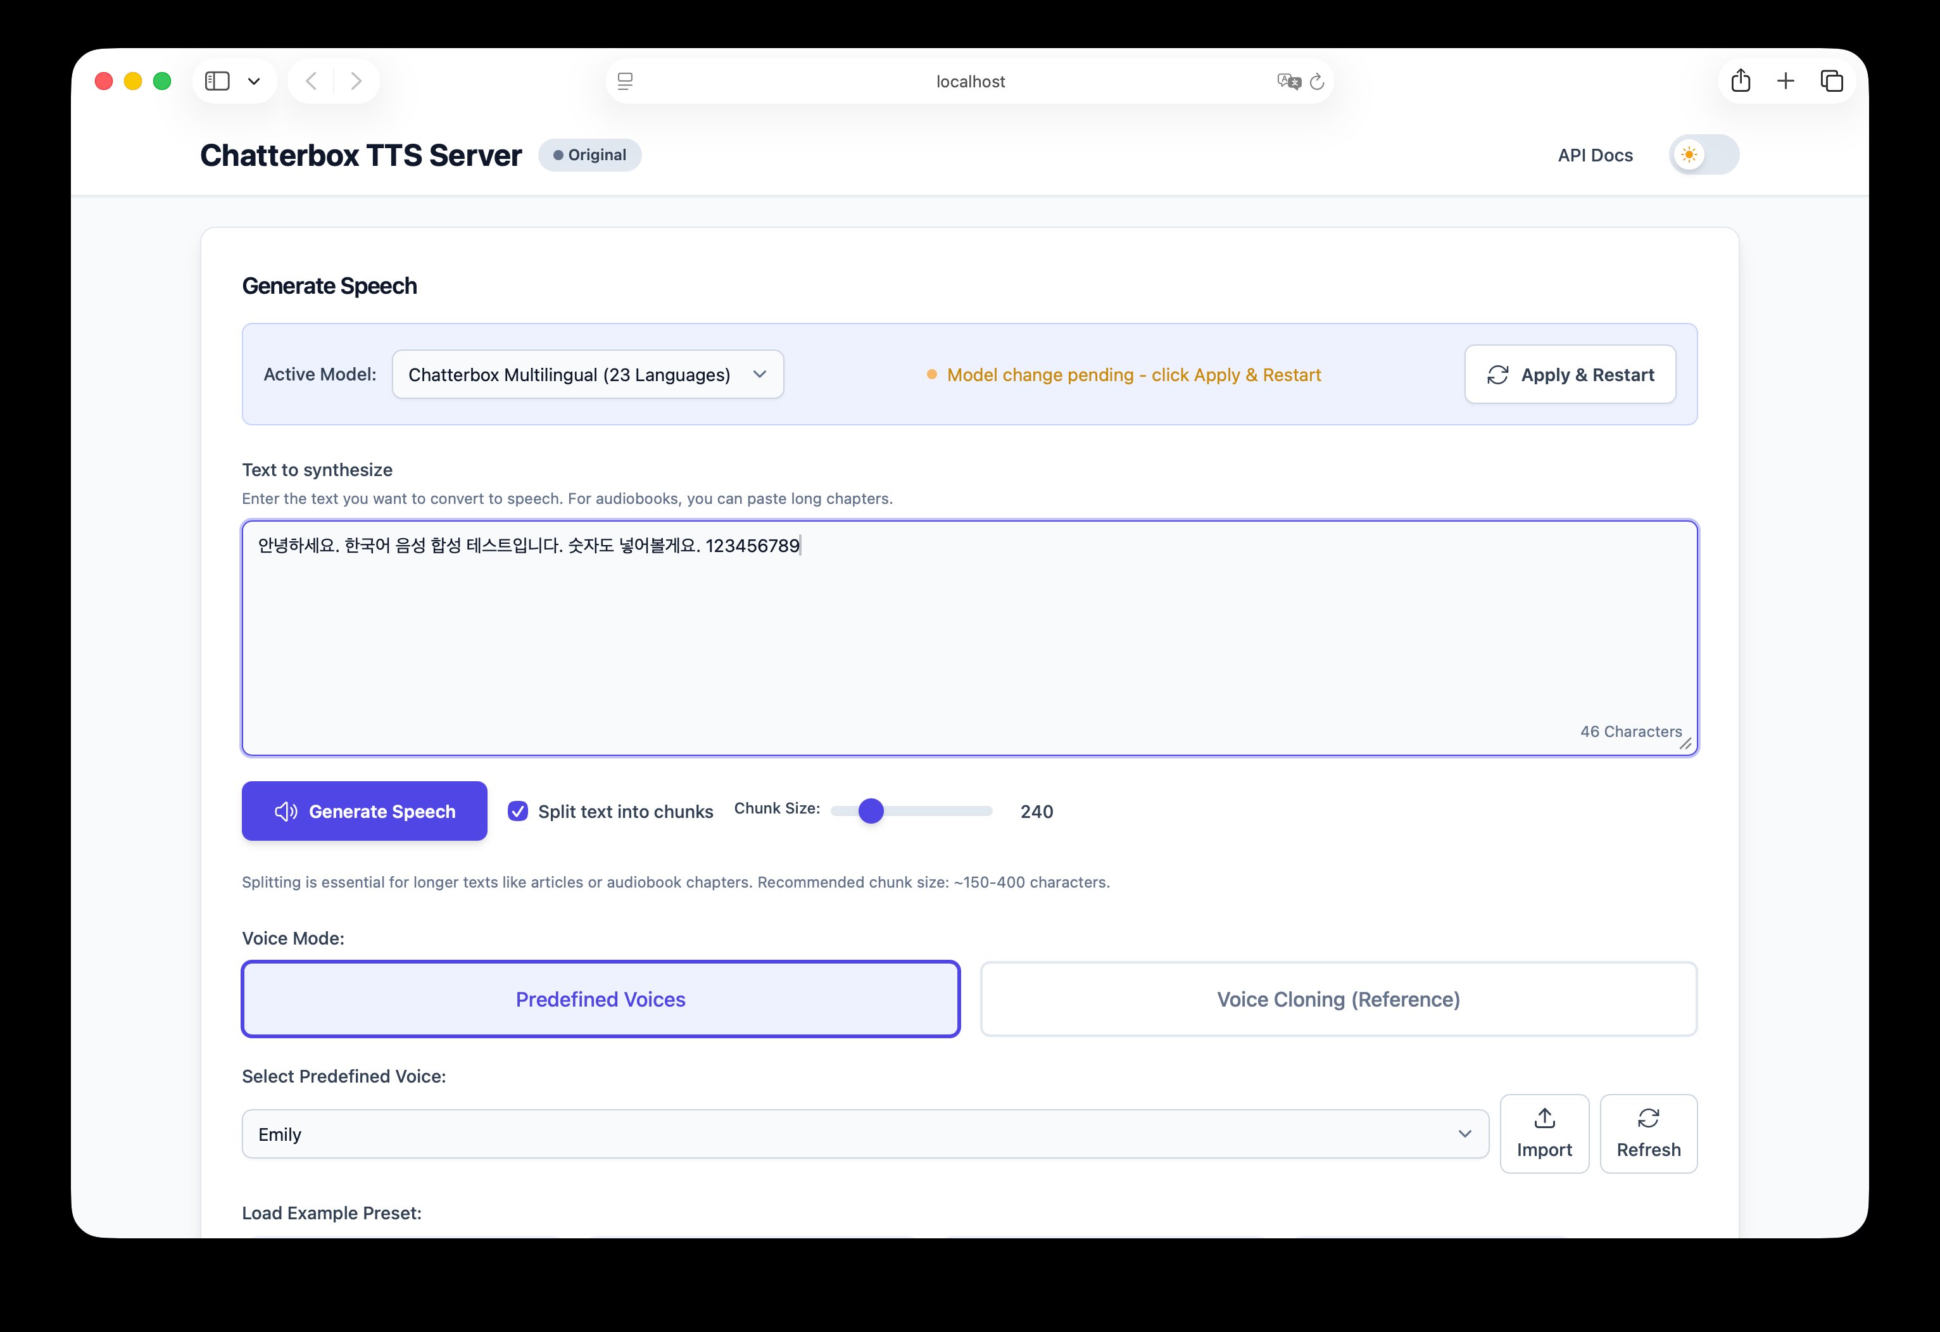Click the Apply & Restart button
The image size is (1940, 1332).
tap(1570, 375)
